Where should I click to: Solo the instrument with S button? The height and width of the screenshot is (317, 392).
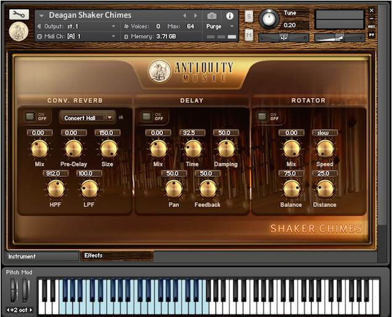pyautogui.click(x=249, y=17)
